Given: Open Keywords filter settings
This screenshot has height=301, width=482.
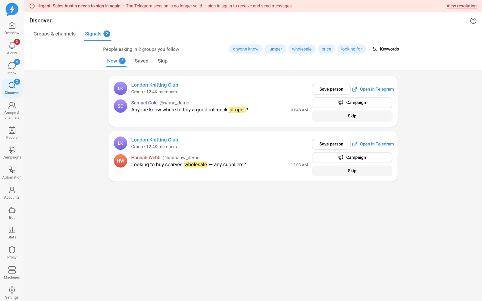Looking at the screenshot, I should 385,49.
